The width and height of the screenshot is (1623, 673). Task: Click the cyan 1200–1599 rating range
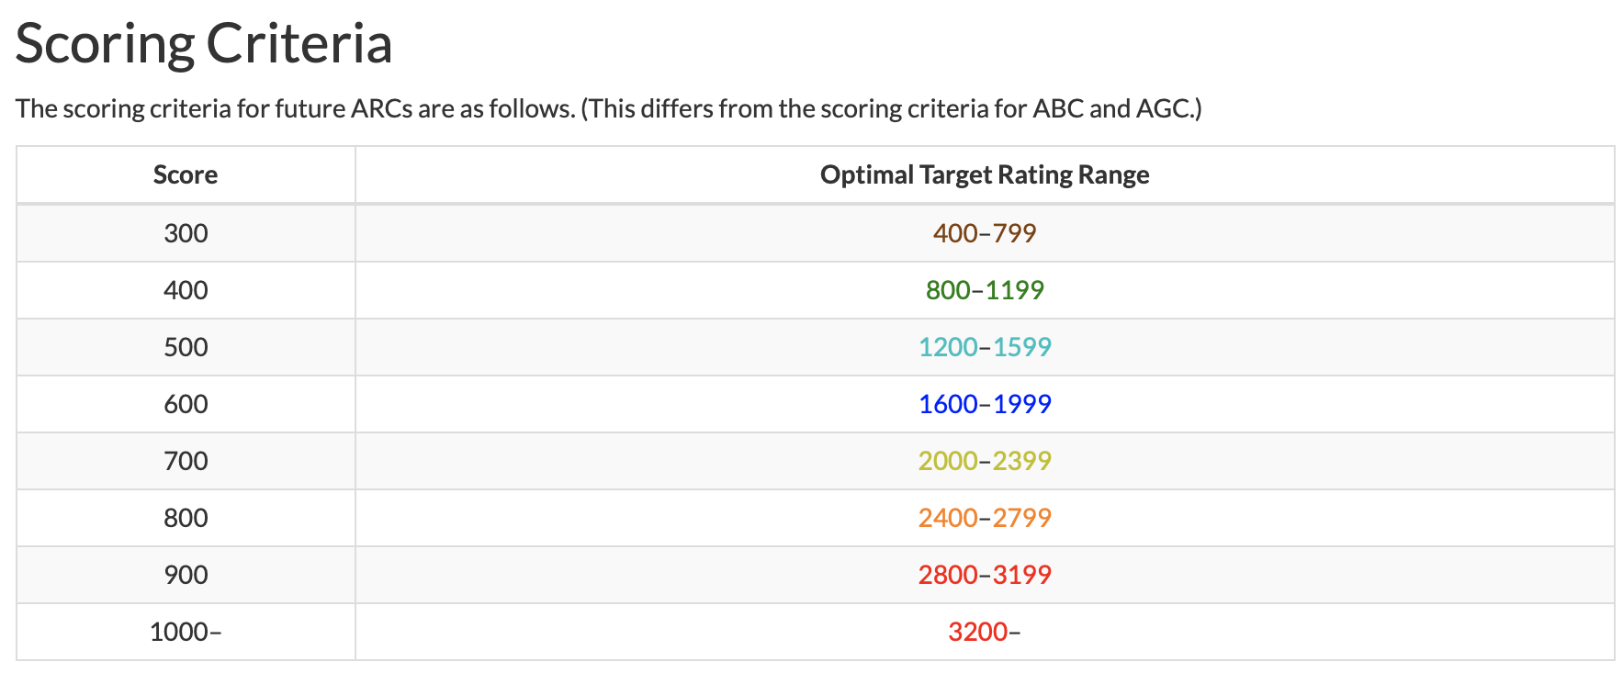(984, 347)
